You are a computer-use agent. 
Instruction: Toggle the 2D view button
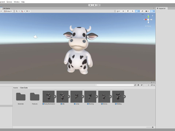coord(123,11)
